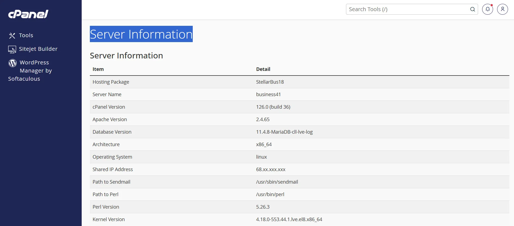Click the Shared IP Address value
This screenshot has width=514, height=226.
pyautogui.click(x=271, y=169)
